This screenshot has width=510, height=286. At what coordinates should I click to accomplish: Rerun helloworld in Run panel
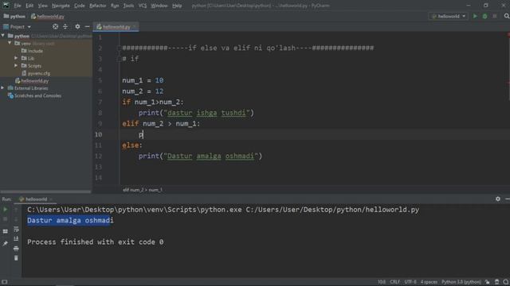pyautogui.click(x=6, y=210)
